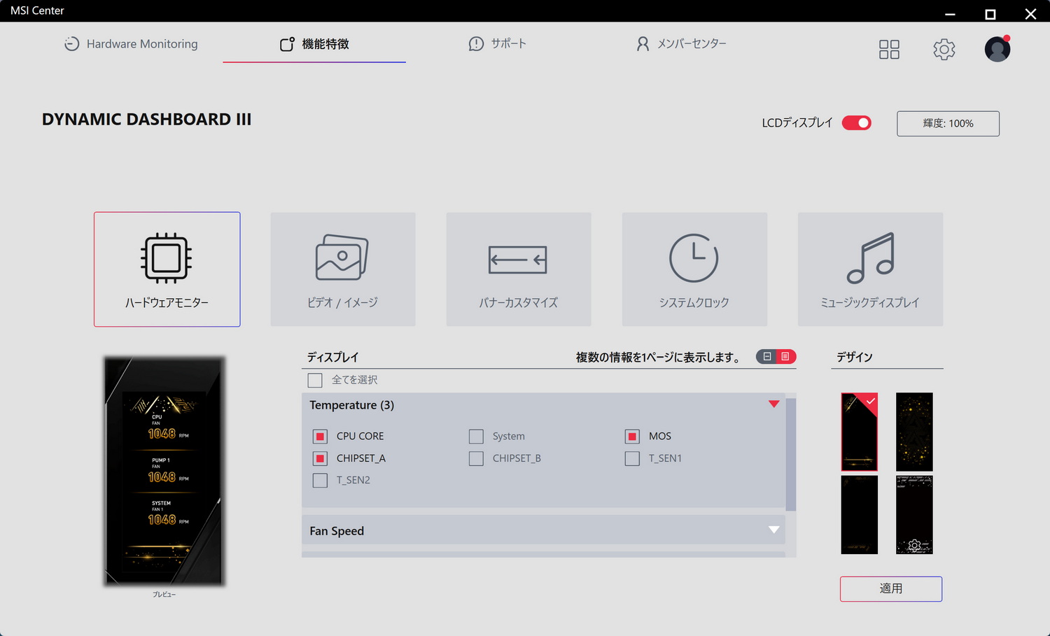Switch to single-info page display mode
Image resolution: width=1050 pixels, height=636 pixels.
point(766,357)
